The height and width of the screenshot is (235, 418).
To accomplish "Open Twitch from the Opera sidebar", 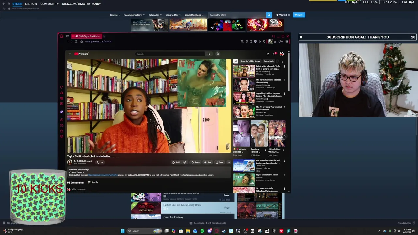I will [62, 112].
